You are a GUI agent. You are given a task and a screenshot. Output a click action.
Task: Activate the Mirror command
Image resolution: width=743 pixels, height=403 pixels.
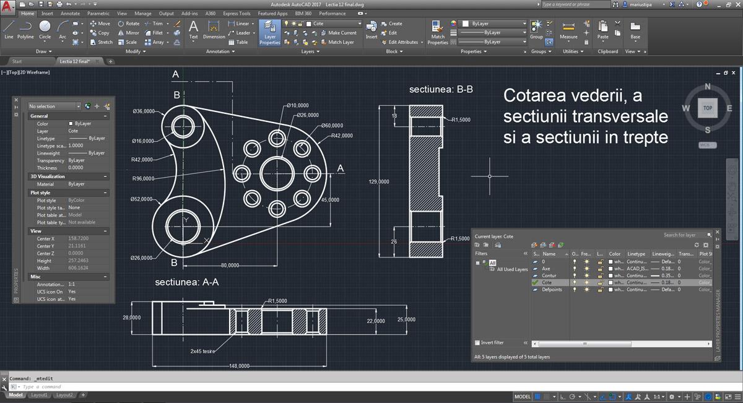point(128,33)
